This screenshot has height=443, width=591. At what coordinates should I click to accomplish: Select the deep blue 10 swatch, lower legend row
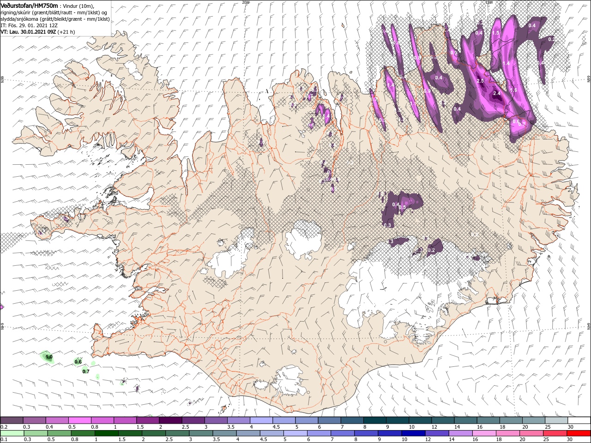tap(413, 433)
